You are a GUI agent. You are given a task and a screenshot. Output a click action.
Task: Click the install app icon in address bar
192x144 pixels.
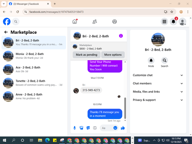point(166,12)
